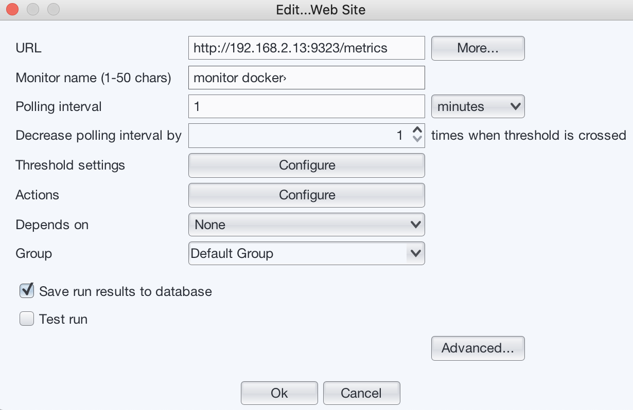This screenshot has height=410, width=633.
Task: Open the Advanced... settings
Action: [x=478, y=348]
